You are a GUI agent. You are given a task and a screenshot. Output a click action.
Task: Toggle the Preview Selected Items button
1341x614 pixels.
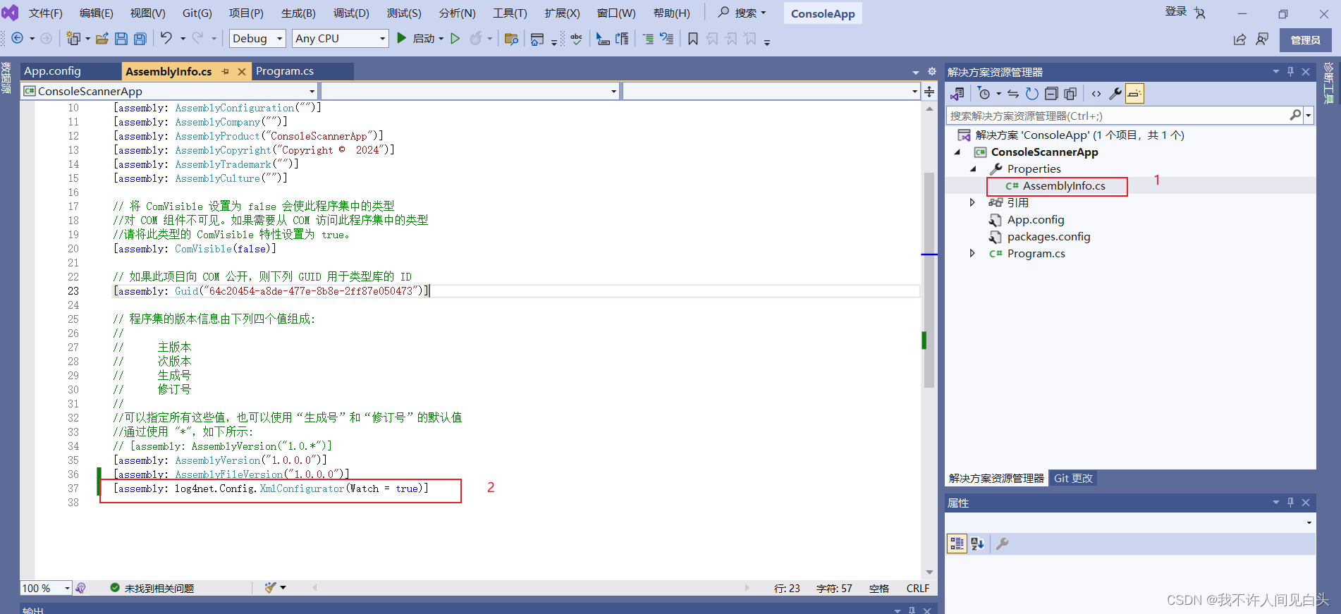pyautogui.click(x=1134, y=94)
